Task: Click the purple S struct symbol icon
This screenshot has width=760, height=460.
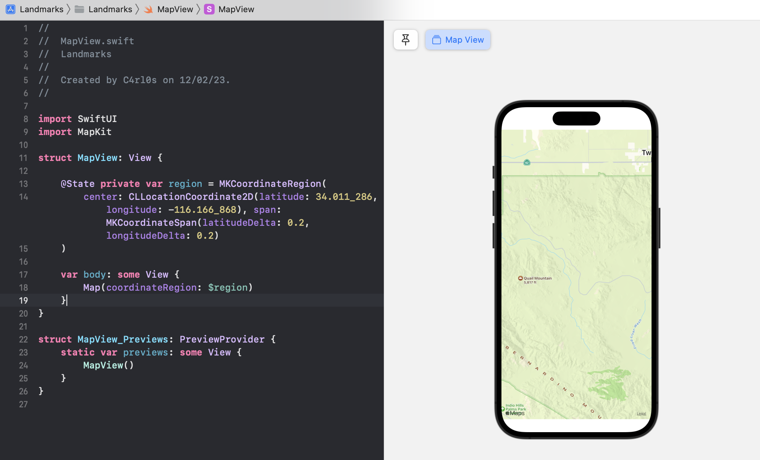Action: tap(209, 9)
